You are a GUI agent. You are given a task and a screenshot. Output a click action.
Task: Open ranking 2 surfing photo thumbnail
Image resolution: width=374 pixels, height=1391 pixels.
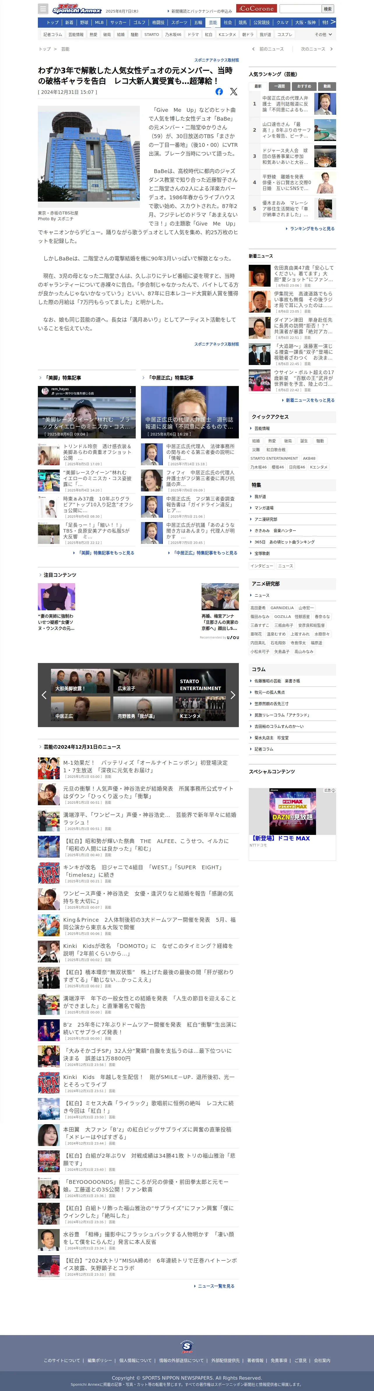click(325, 130)
